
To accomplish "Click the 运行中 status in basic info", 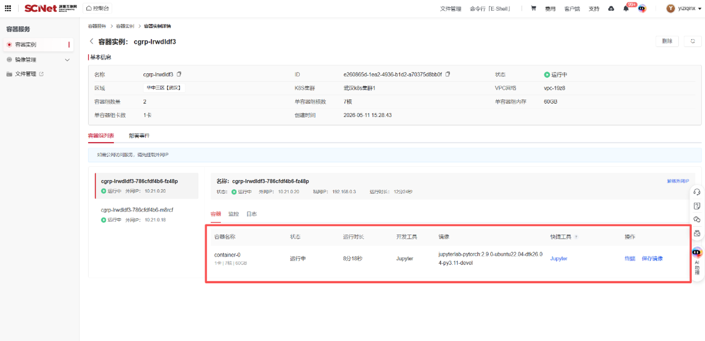I will pyautogui.click(x=556, y=74).
